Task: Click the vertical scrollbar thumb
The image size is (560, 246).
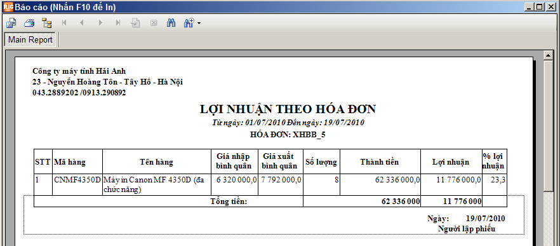Action: pos(548,126)
